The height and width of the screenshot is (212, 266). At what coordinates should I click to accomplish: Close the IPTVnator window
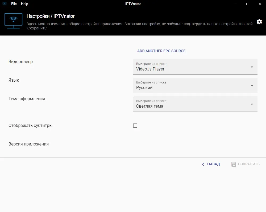click(260, 4)
